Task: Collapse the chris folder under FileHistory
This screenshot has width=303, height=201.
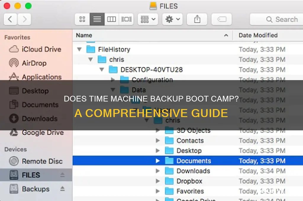Action: (x=91, y=59)
